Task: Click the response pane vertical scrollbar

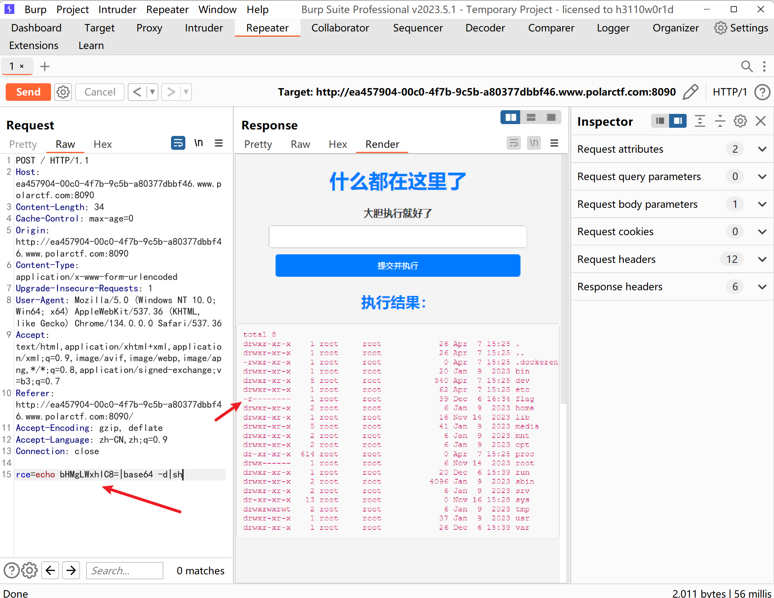Action: click(x=564, y=279)
